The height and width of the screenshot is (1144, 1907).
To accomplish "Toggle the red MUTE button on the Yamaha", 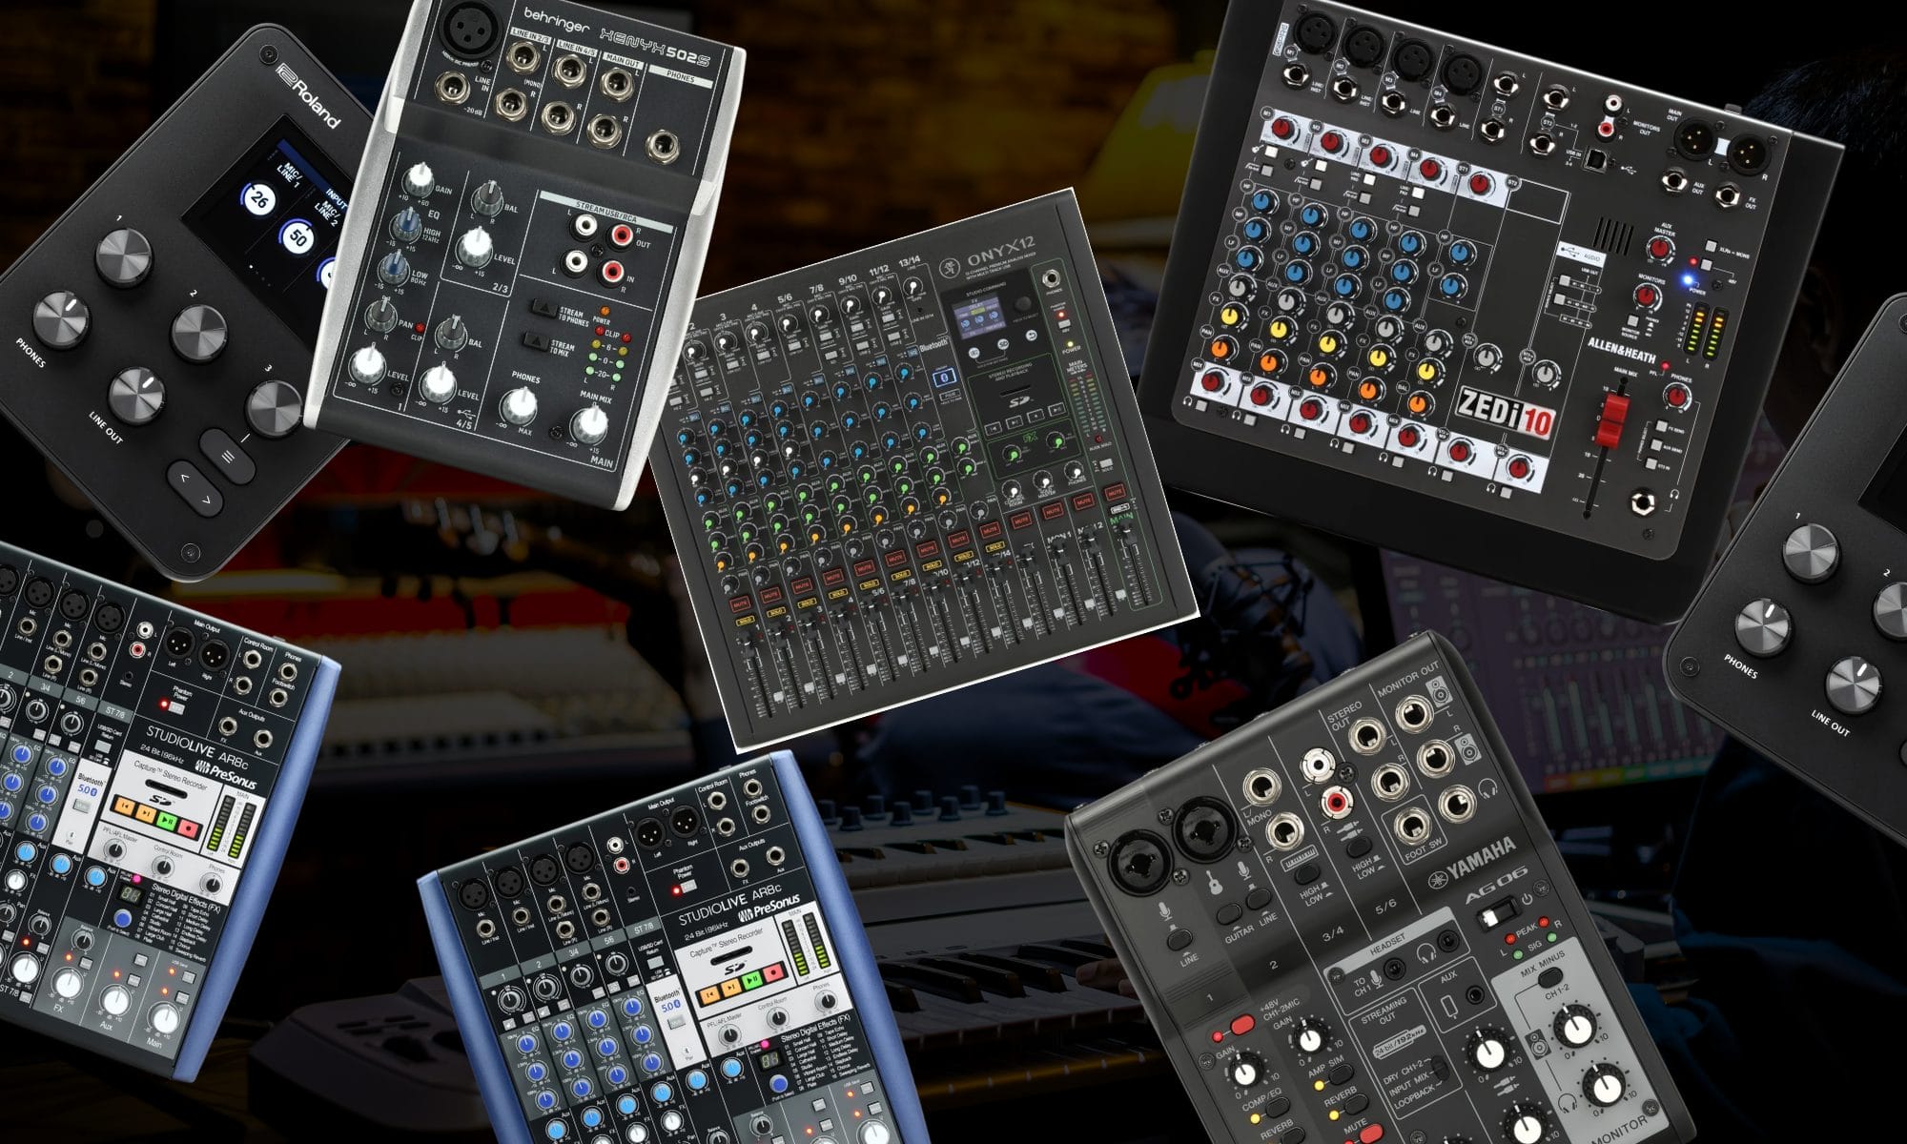I will [1371, 1134].
